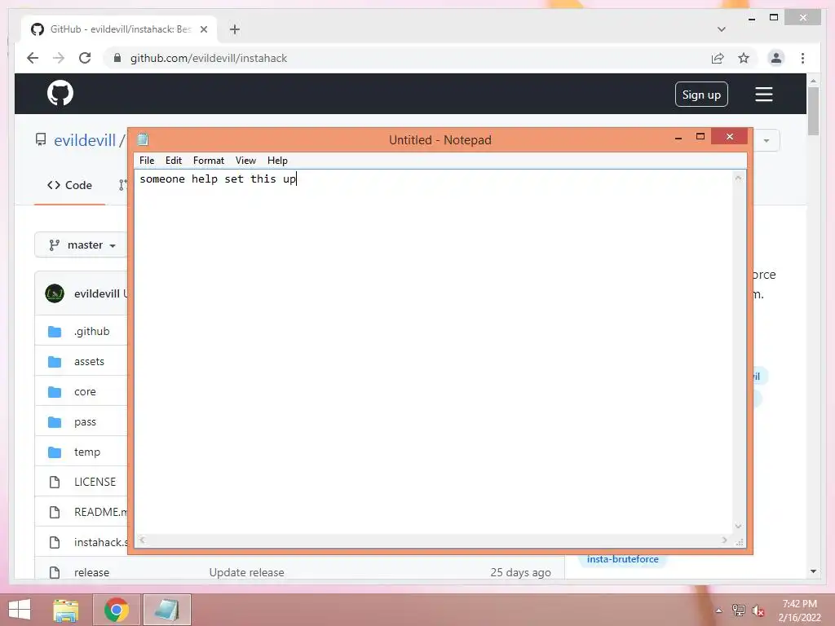Open Notepad Edit menu
This screenshot has width=835, height=626.
(174, 161)
